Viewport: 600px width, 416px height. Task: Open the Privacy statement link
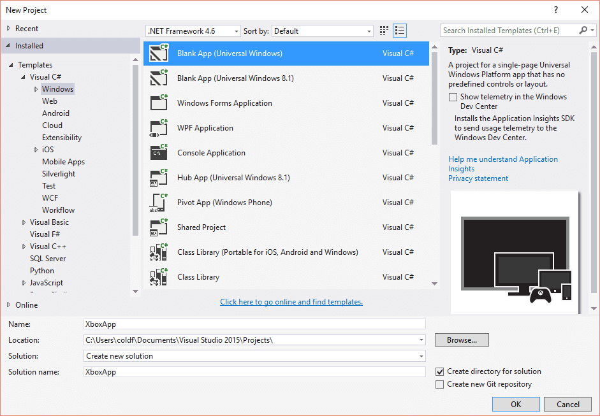[x=478, y=178]
